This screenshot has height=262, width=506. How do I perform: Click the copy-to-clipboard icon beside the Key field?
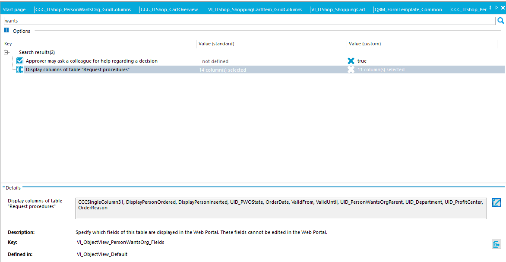tap(496, 244)
